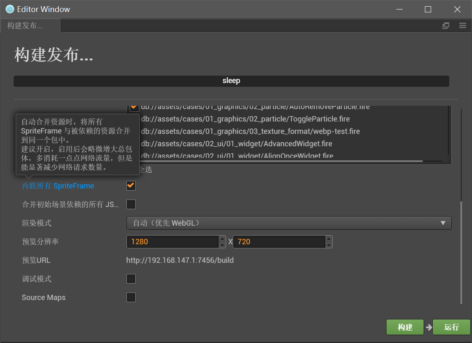Image resolution: width=472 pixels, height=343 pixels.
Task: Click the Cocos Creator app logo icon
Action: (10, 10)
